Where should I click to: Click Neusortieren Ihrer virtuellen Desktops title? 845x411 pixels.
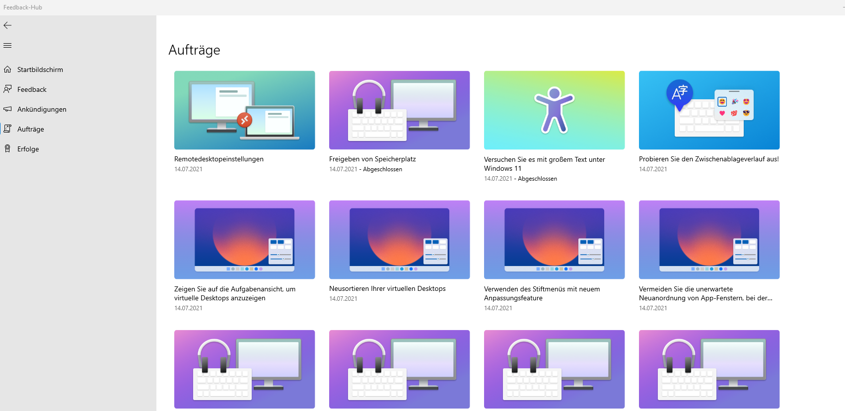pyautogui.click(x=387, y=289)
